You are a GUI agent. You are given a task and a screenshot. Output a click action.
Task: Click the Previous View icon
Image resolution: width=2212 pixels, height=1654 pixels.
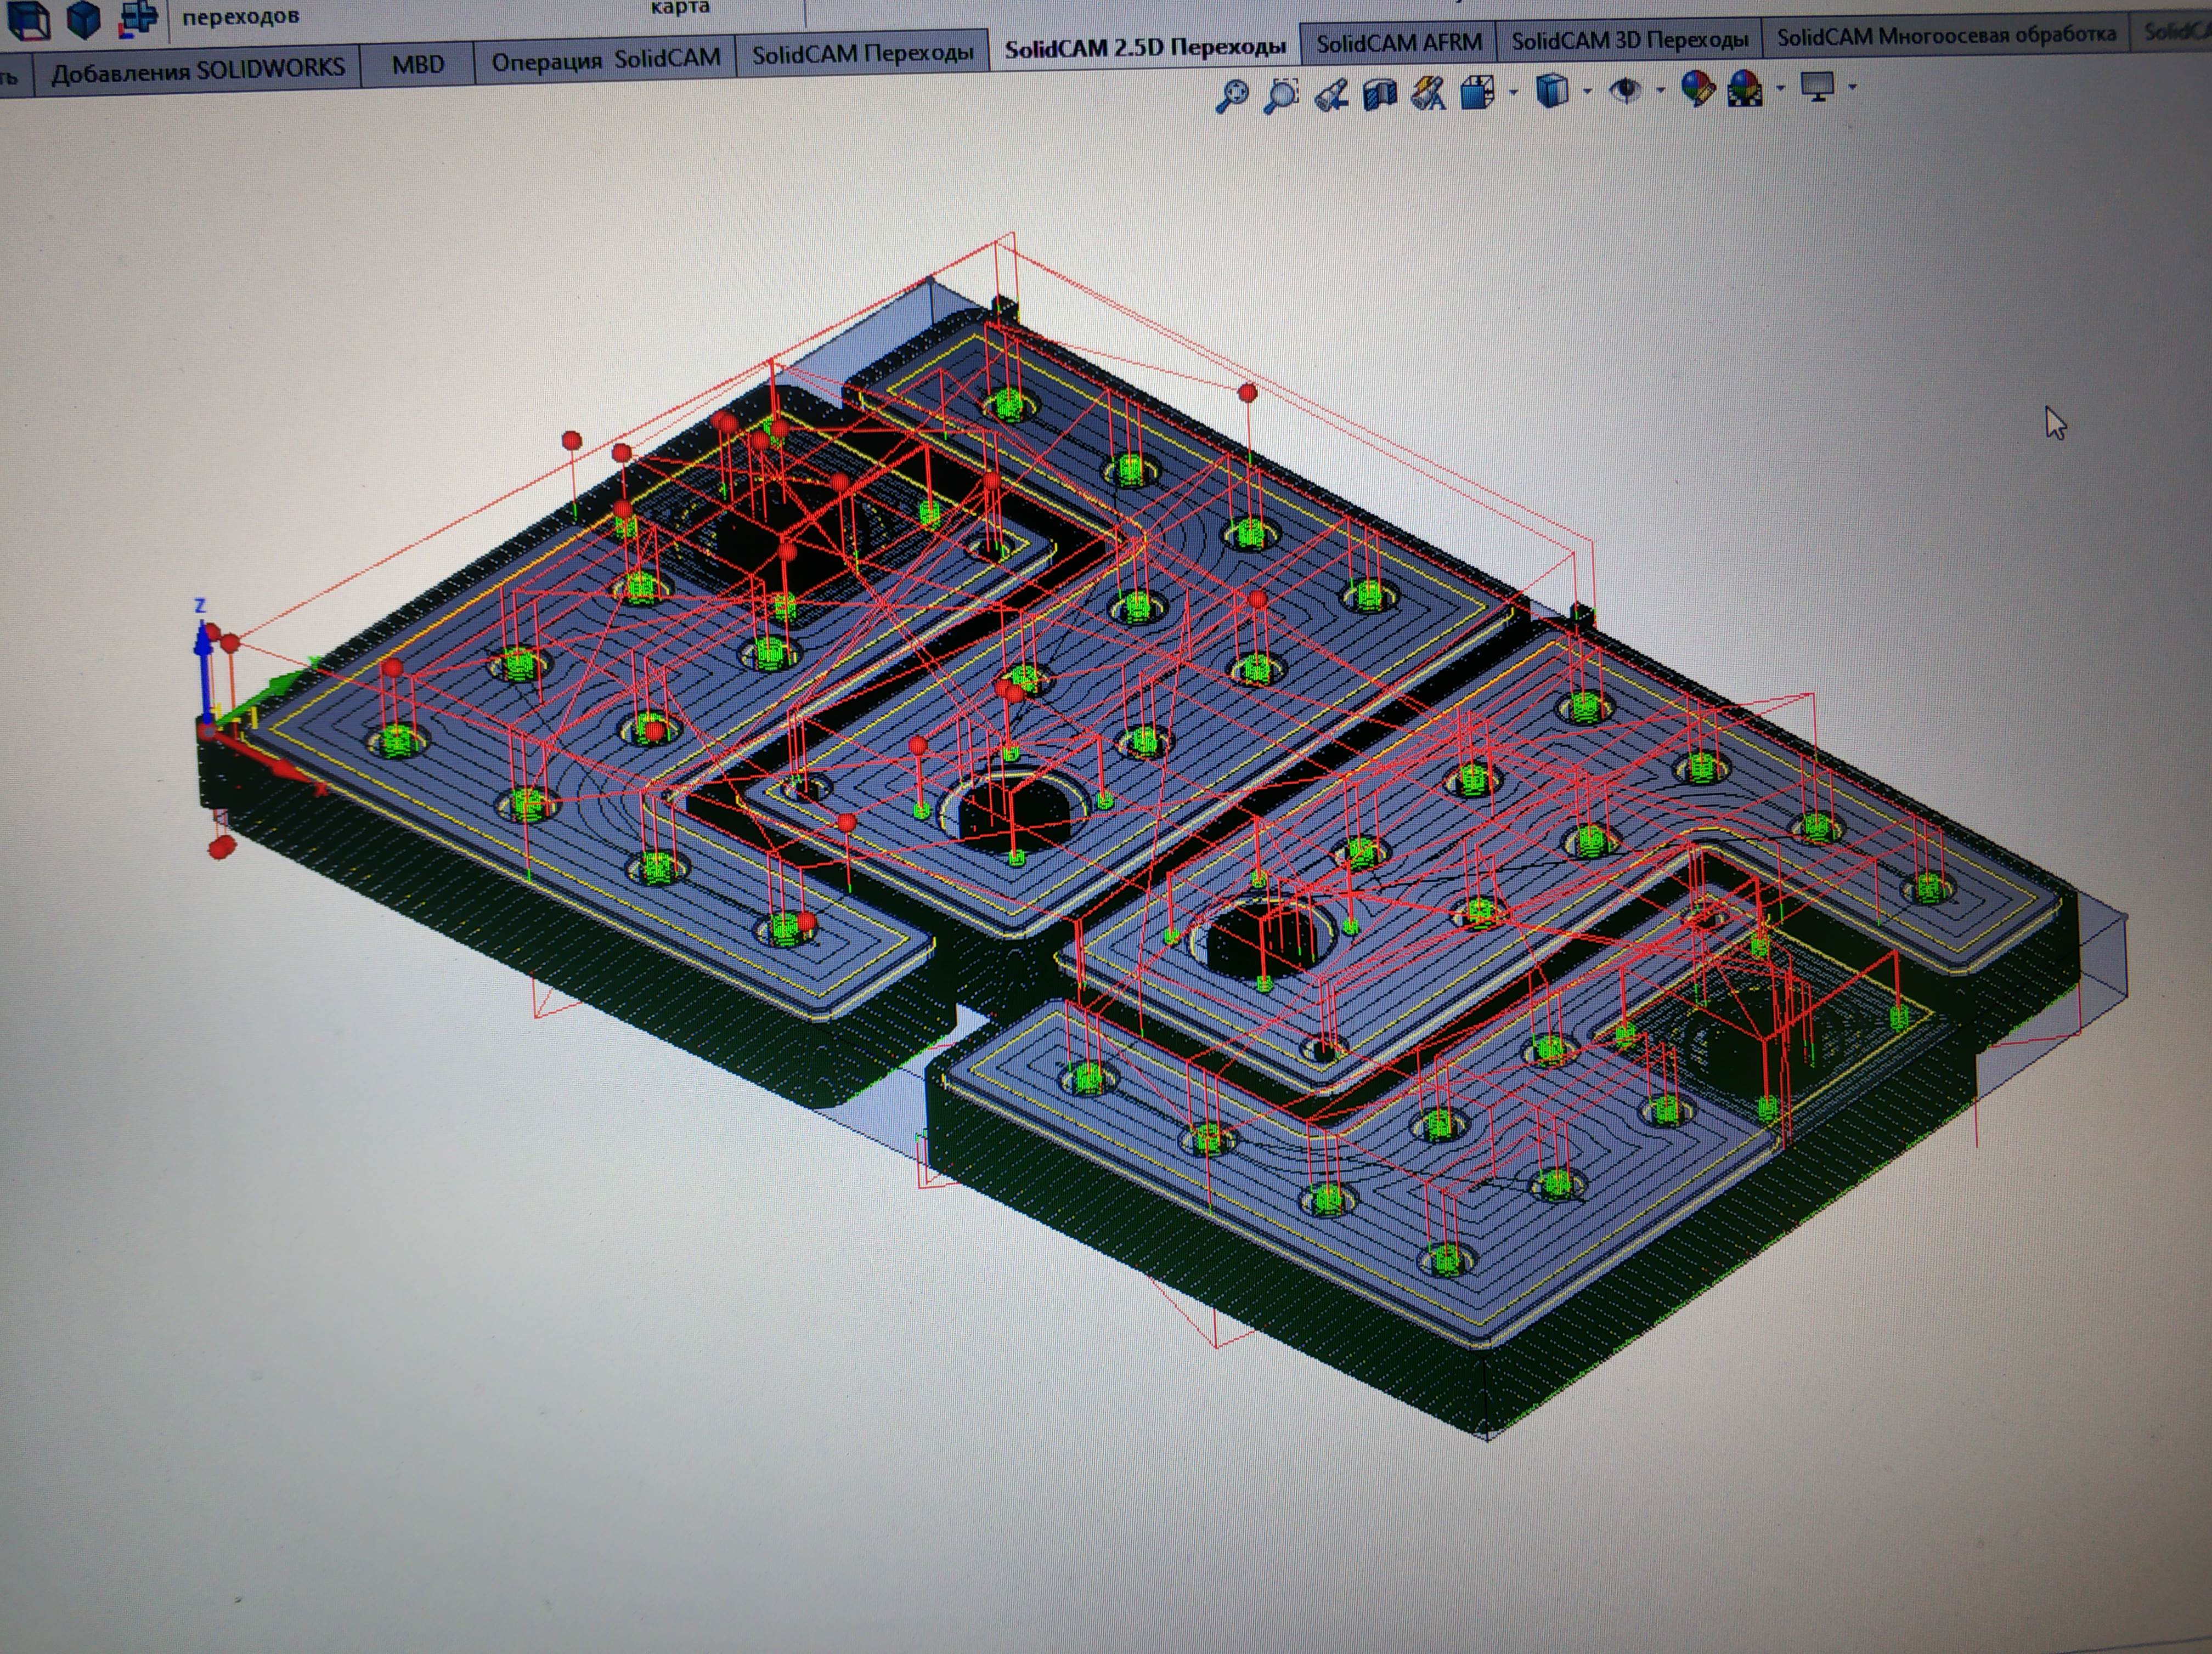[x=1331, y=95]
